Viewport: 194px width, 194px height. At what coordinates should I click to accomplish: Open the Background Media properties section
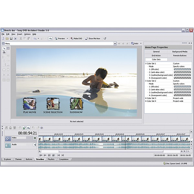180,52
